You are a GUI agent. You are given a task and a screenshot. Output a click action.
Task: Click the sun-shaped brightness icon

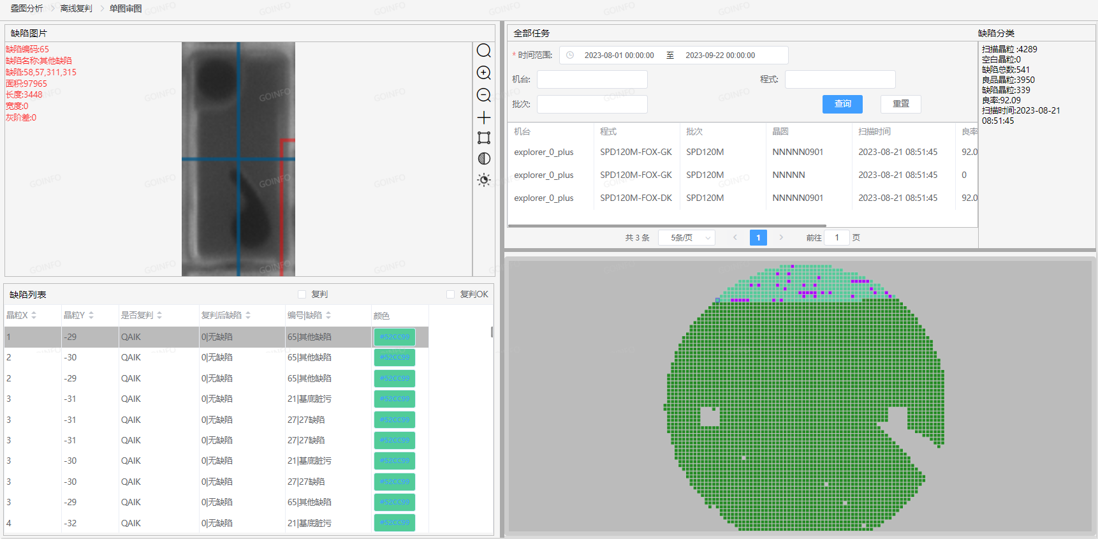484,180
